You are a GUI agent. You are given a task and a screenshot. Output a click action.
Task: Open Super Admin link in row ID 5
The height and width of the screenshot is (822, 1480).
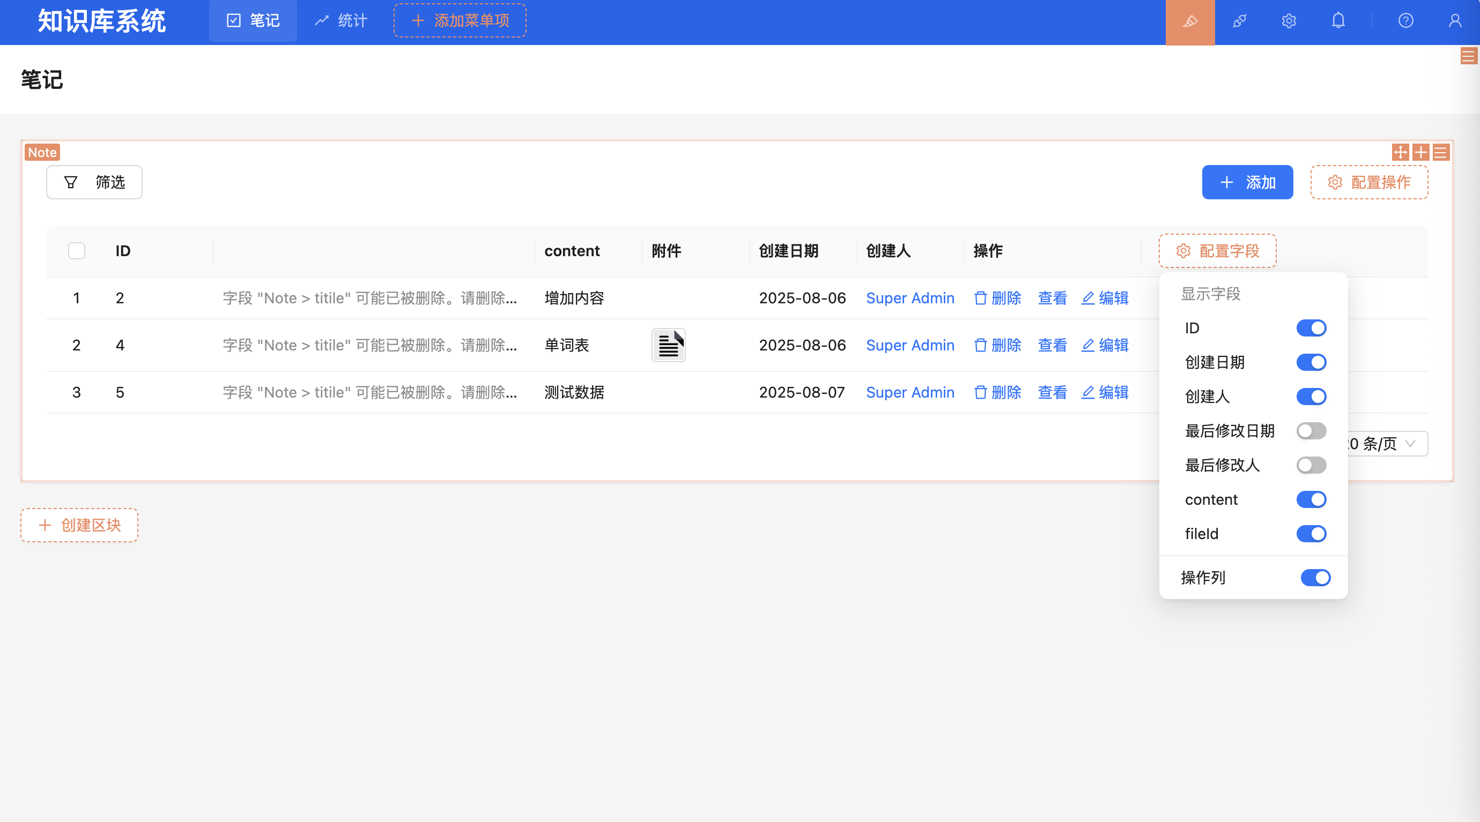tap(910, 392)
